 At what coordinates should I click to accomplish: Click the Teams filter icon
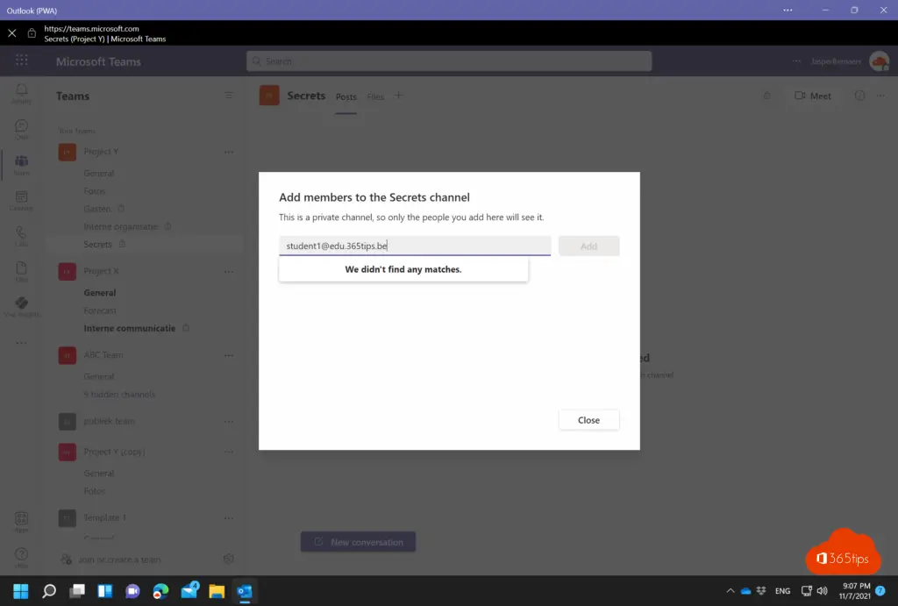pyautogui.click(x=229, y=96)
